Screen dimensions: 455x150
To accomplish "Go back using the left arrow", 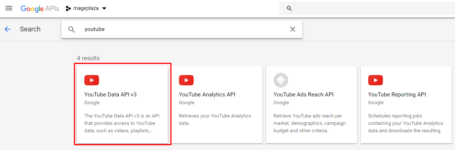I will click(7, 29).
